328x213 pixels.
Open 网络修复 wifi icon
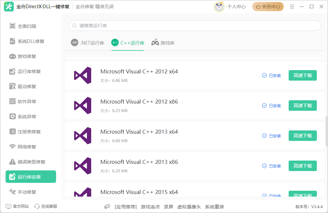pyautogui.click(x=12, y=147)
